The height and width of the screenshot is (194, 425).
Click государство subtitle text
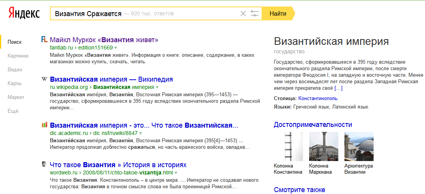[289, 51]
